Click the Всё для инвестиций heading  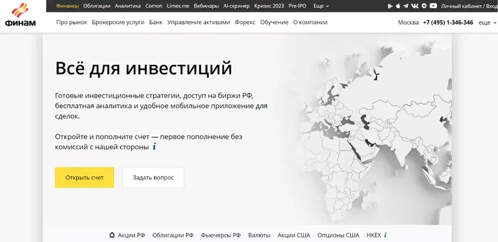(x=144, y=68)
